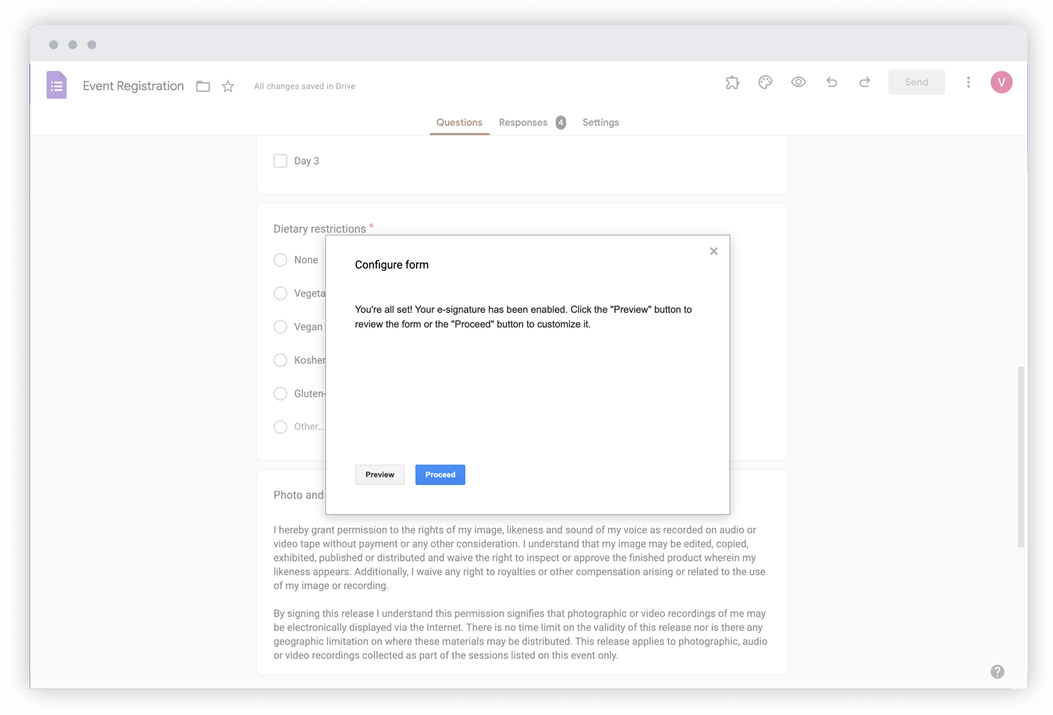Click the Redo arrow icon
The image size is (1053, 715).
864,82
